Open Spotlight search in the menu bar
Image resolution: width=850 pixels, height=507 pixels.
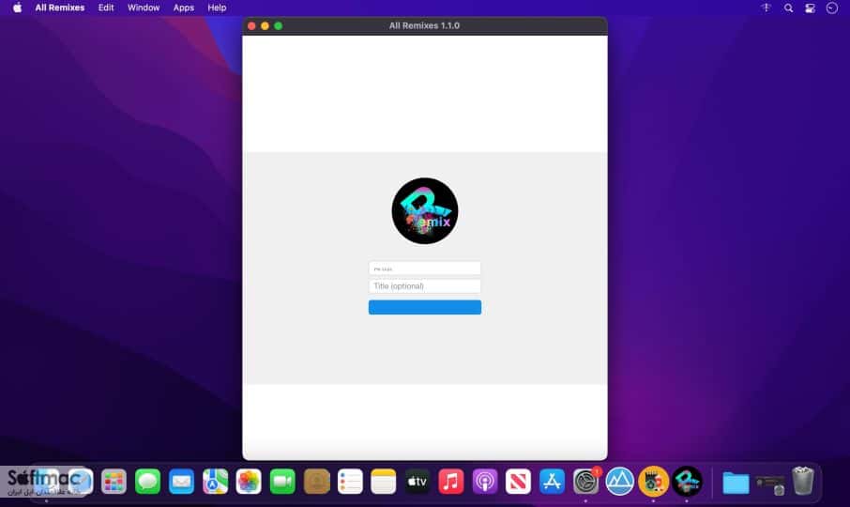pos(788,8)
